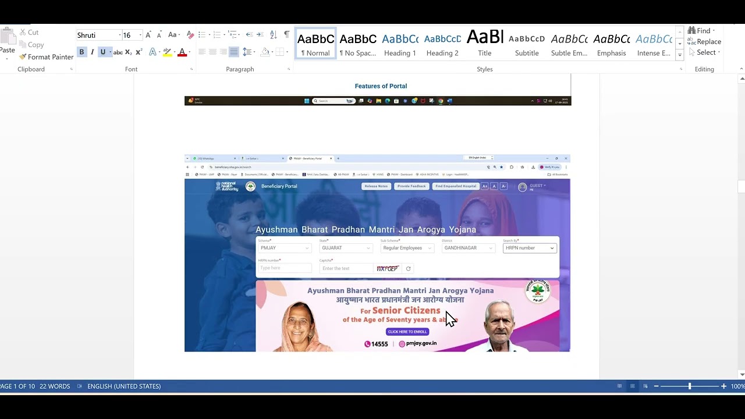Switch to Read Mode view

[x=619, y=386]
